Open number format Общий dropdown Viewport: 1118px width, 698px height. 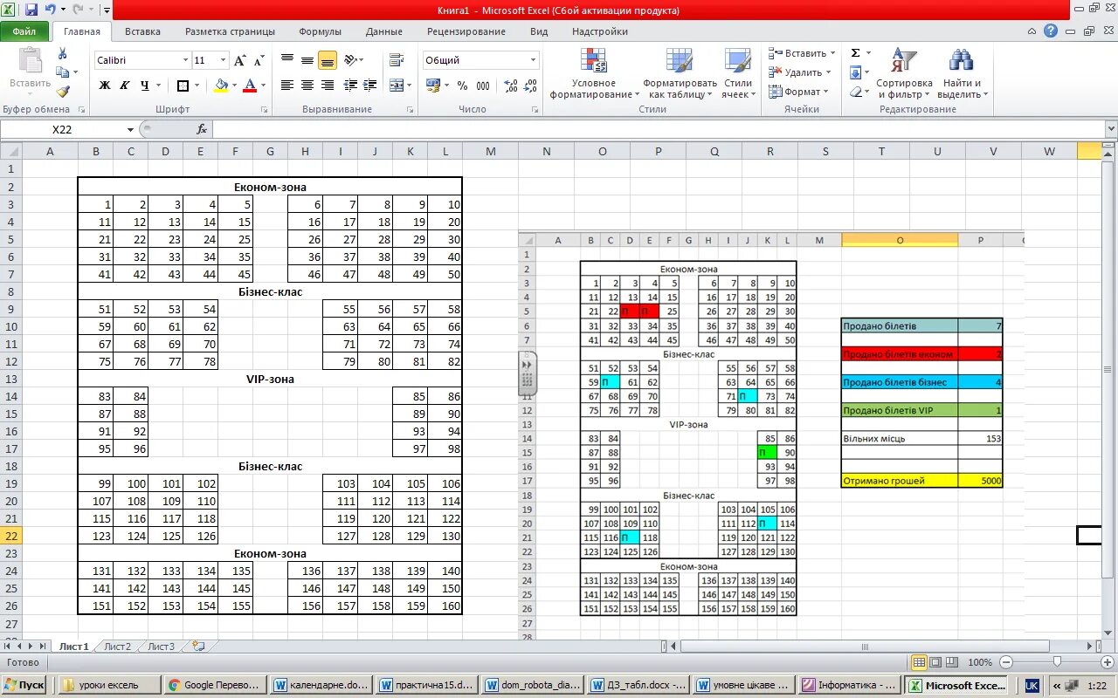[x=533, y=60]
